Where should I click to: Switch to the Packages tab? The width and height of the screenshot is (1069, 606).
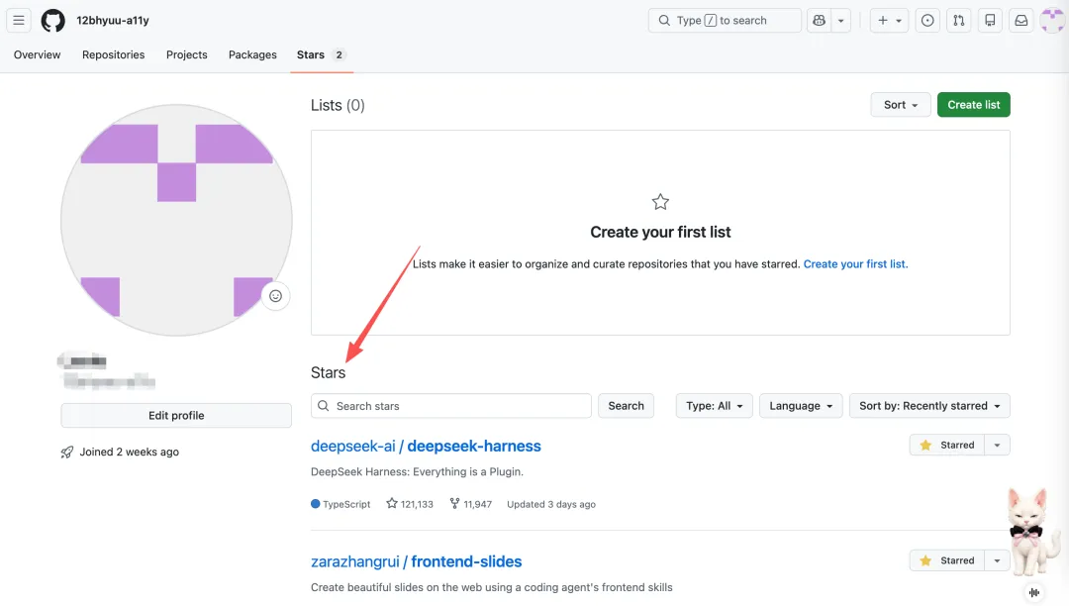point(252,54)
